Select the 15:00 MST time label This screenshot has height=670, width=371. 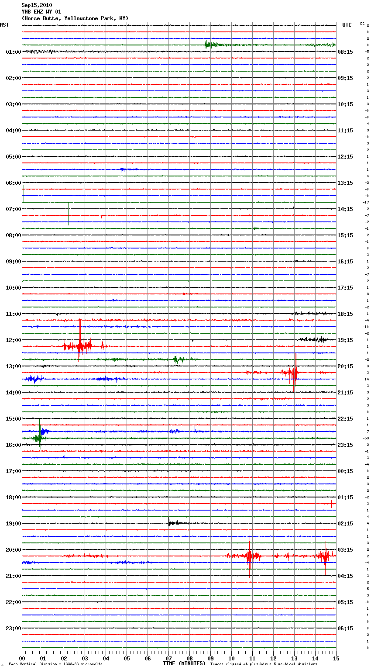(x=14, y=419)
